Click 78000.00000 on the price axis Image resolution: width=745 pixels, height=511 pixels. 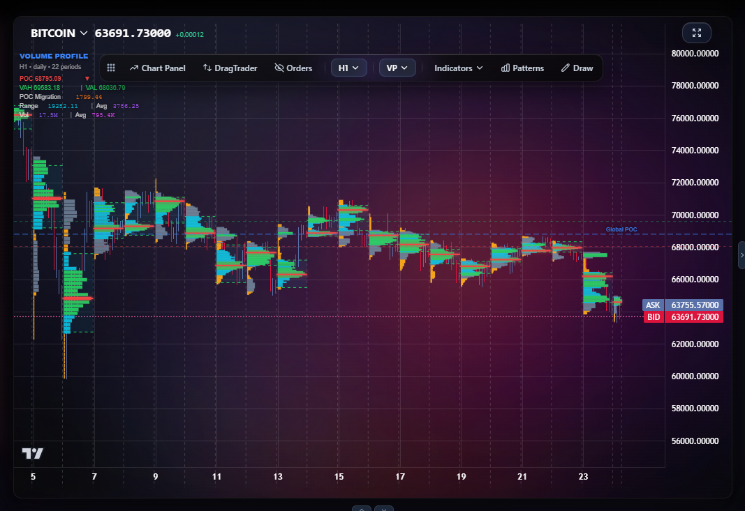pos(695,86)
